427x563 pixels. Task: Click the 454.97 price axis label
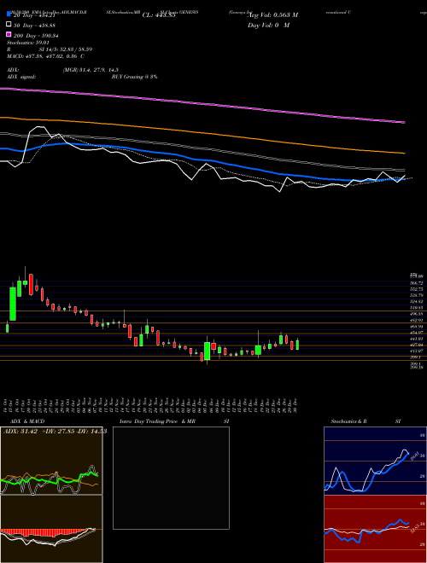[x=416, y=333]
